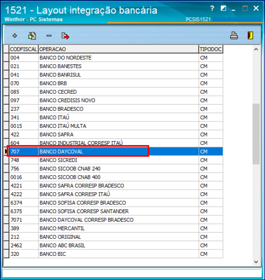This screenshot has height=280, width=265.
Task: Click the vertical scrollbar thumb
Action: point(256,134)
